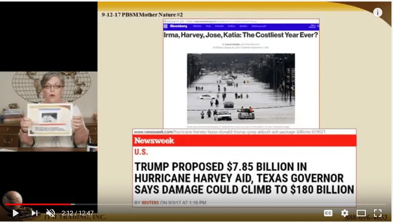The width and height of the screenshot is (393, 222).
Task: Play the paused video
Action: point(15,213)
